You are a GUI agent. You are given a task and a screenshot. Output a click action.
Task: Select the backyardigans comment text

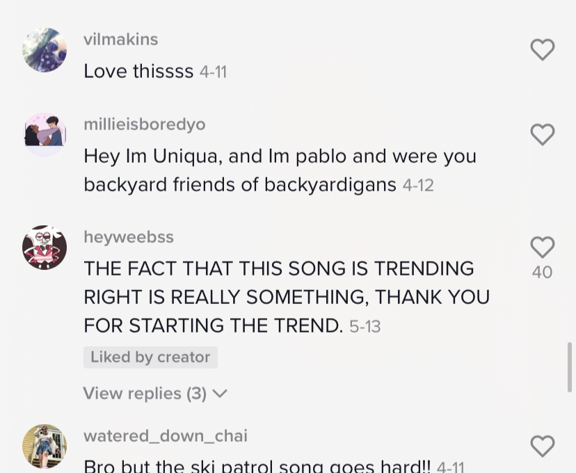[x=278, y=170]
